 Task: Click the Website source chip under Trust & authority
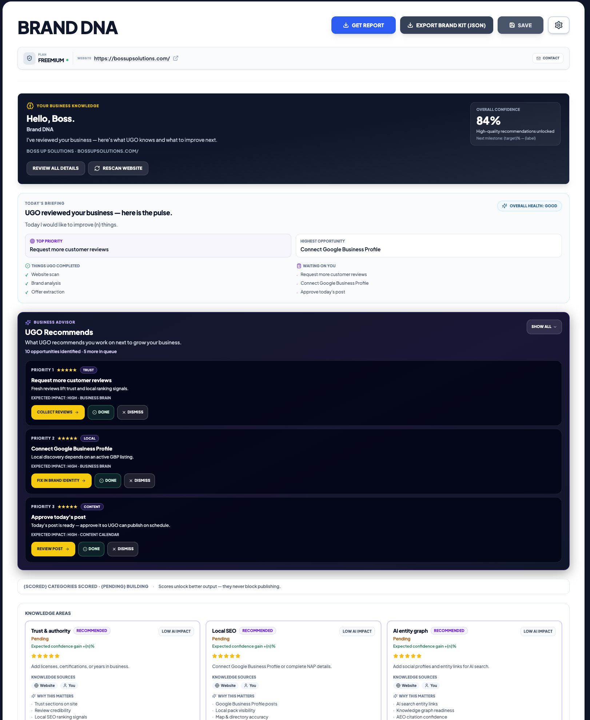pos(44,685)
